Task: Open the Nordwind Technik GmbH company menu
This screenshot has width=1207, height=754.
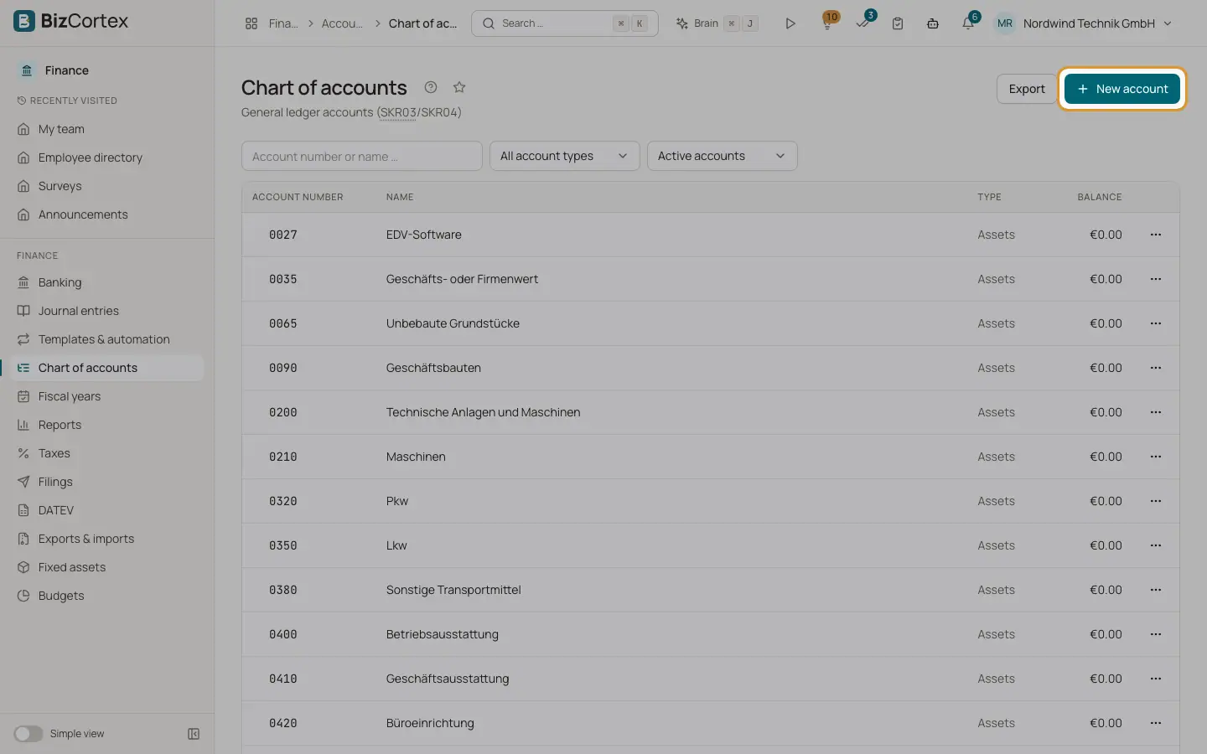Action: point(1083,23)
